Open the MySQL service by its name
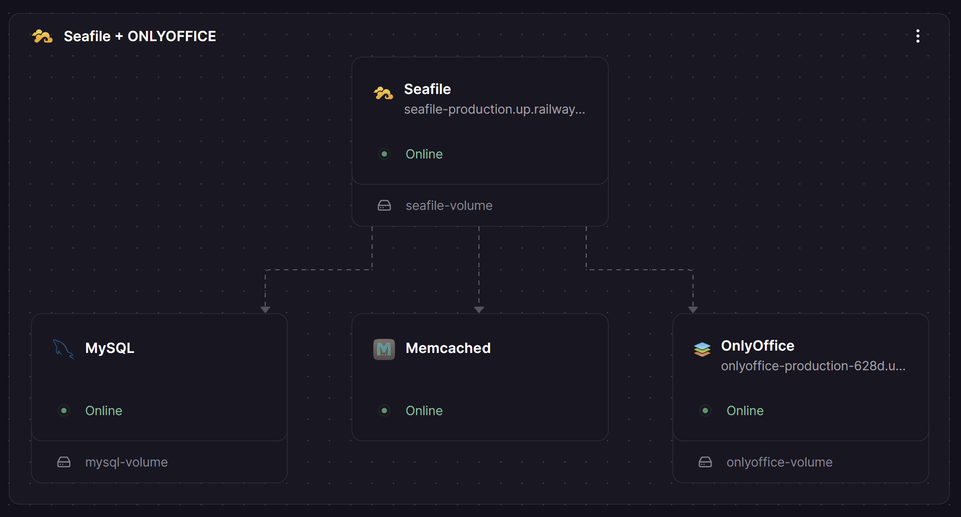 pyautogui.click(x=109, y=348)
